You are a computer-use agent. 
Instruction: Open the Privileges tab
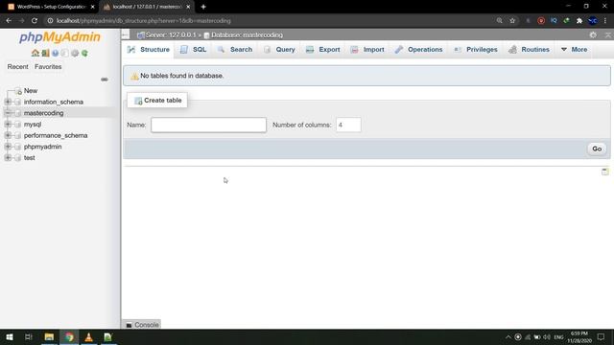click(476, 50)
